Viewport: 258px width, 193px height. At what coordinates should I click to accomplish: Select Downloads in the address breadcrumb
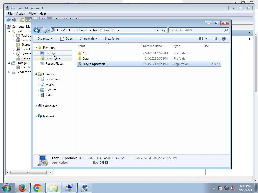click(80, 30)
